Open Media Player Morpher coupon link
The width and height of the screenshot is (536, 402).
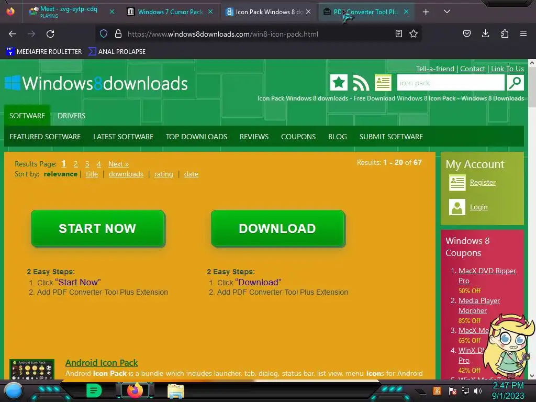tap(479, 306)
